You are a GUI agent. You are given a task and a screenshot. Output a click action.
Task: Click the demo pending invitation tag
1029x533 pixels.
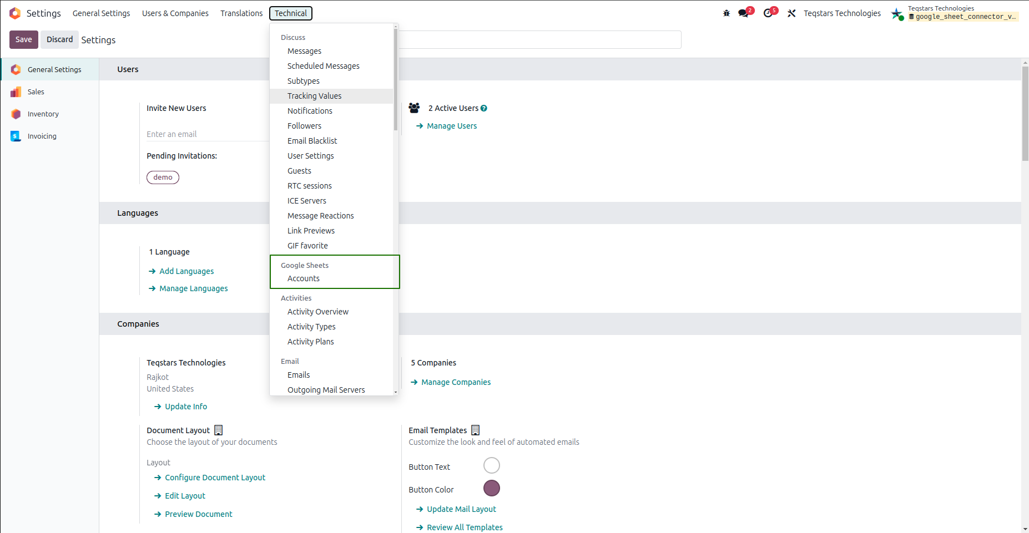(x=163, y=177)
